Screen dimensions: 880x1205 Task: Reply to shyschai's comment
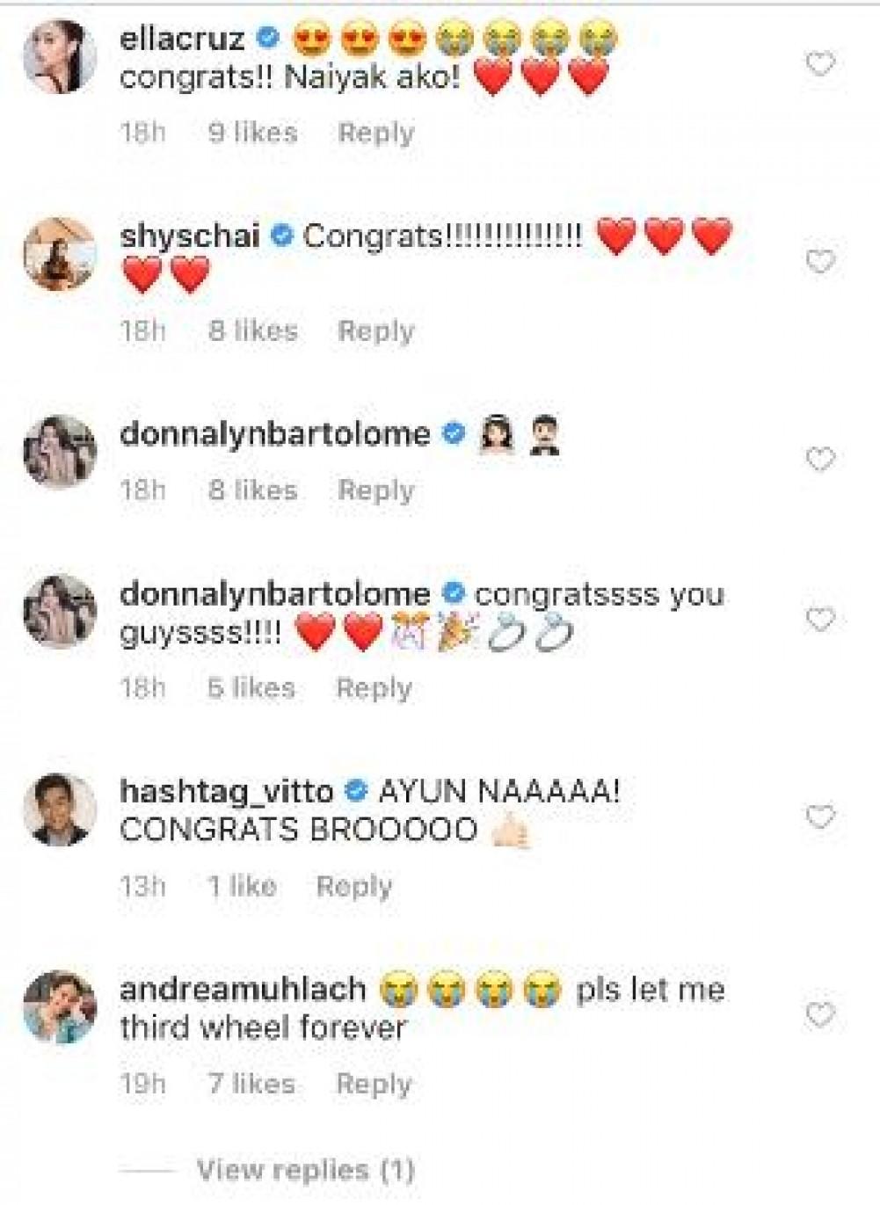pyautogui.click(x=375, y=331)
